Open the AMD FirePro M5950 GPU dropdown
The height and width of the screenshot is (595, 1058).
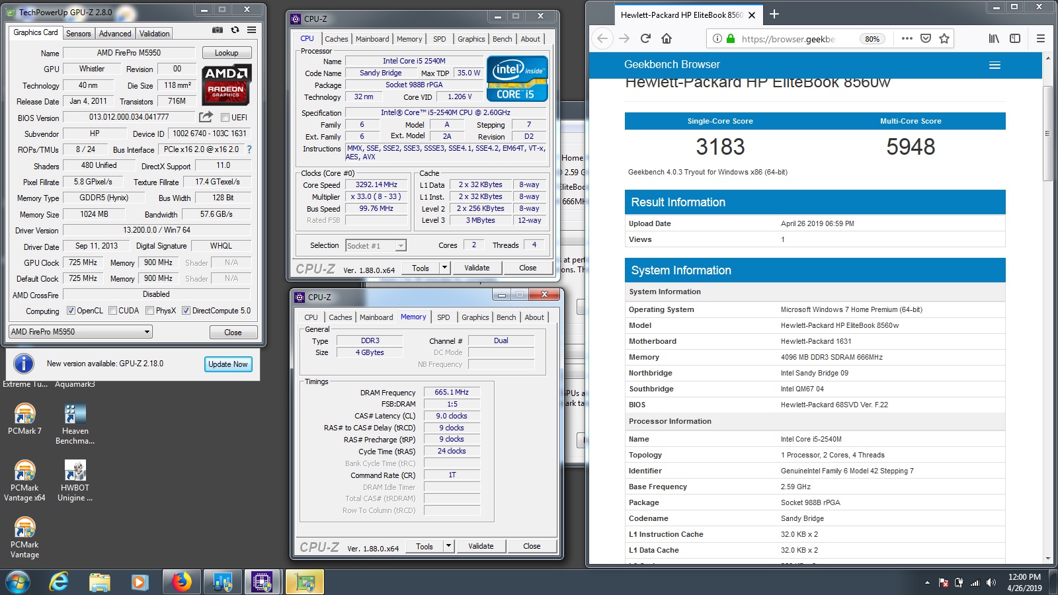click(x=81, y=331)
